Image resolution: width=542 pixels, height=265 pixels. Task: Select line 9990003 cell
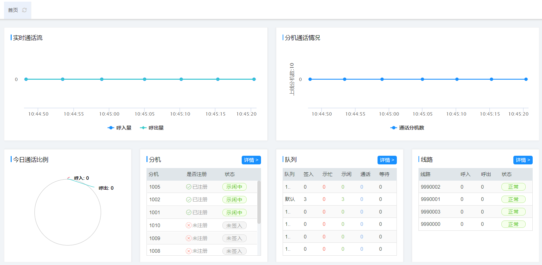(x=430, y=212)
